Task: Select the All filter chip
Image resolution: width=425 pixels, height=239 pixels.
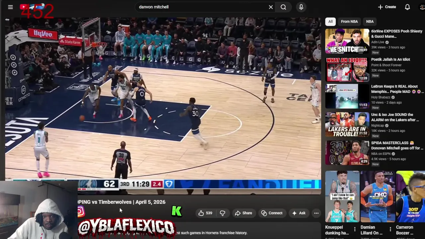Action: tap(330, 22)
